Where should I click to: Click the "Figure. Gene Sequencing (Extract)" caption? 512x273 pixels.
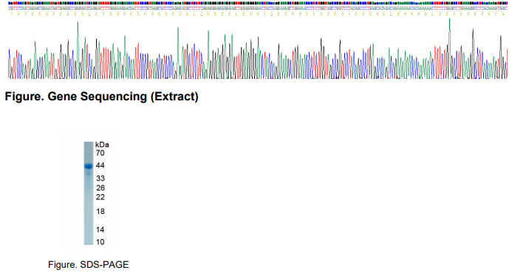[101, 97]
